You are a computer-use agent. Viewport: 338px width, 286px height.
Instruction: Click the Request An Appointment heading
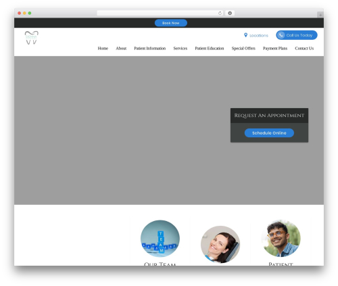coord(269,116)
